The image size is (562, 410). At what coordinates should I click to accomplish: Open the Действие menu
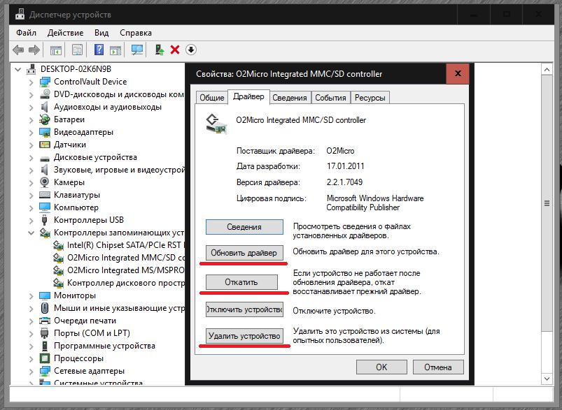(65, 33)
